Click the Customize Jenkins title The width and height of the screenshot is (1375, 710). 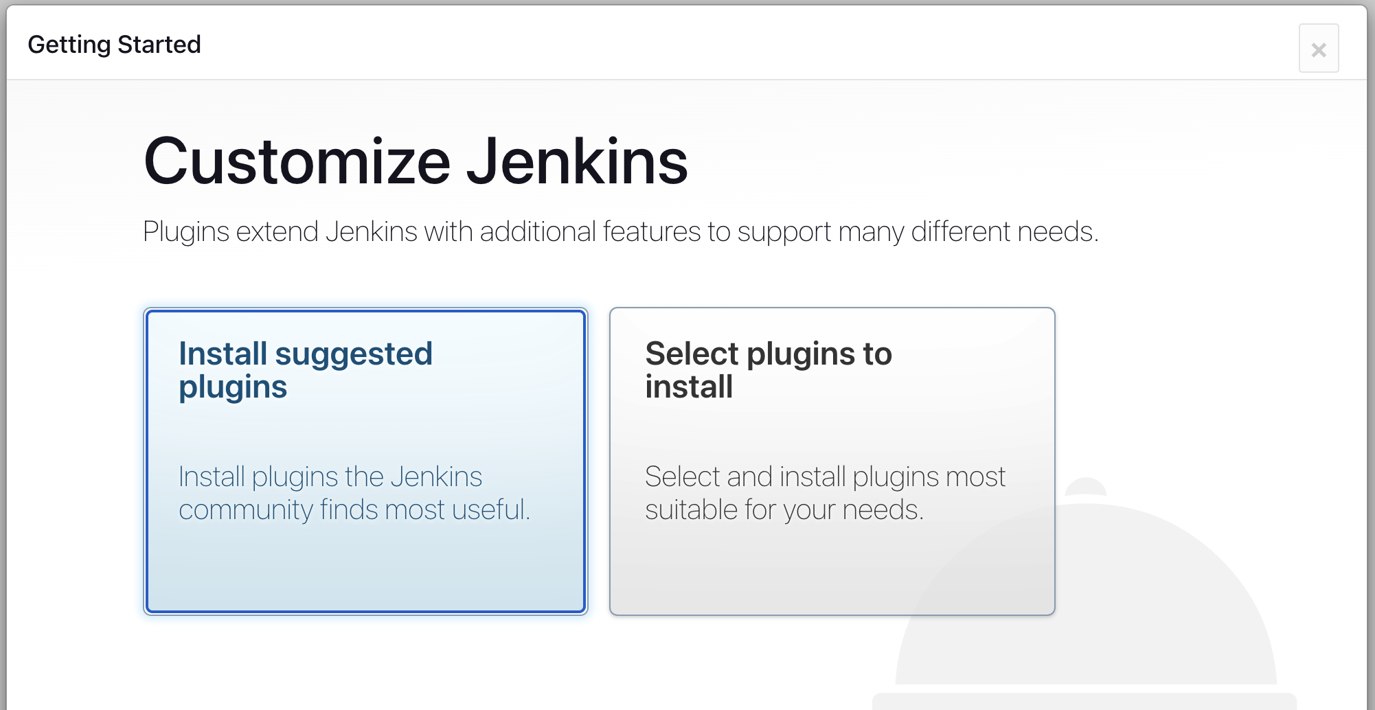[x=415, y=161]
